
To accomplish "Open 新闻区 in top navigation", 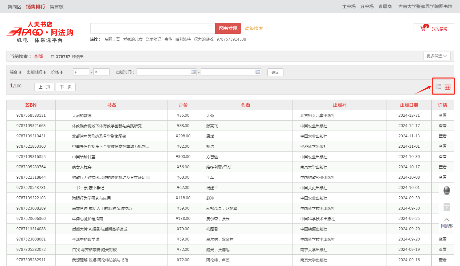I will (14, 6).
